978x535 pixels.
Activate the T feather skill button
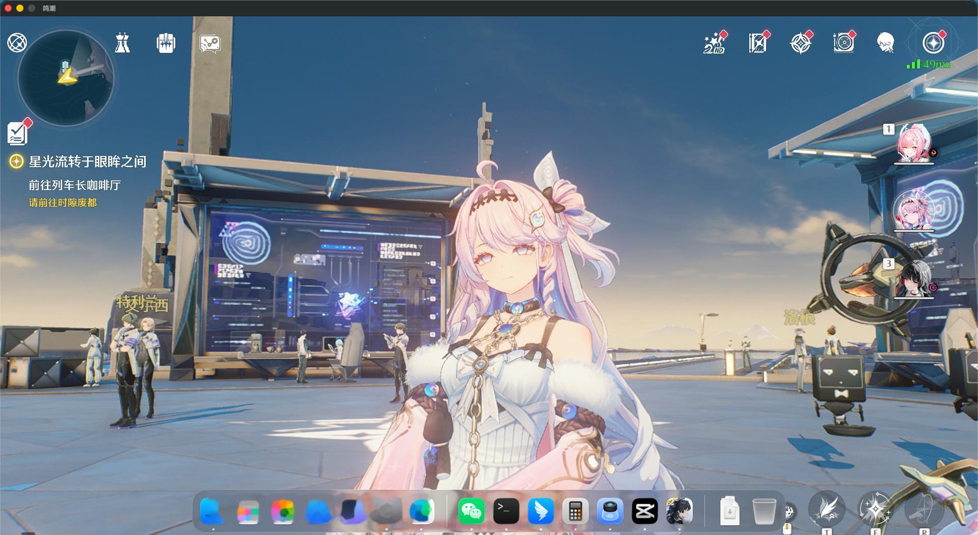tap(827, 510)
